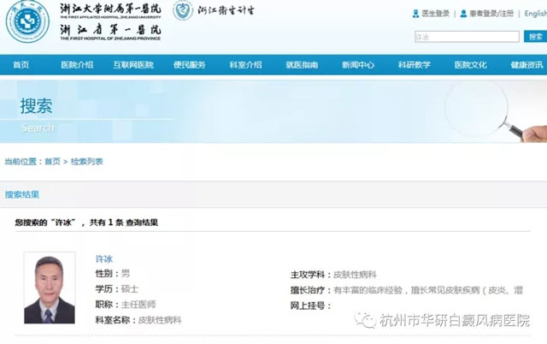Image resolution: width=547 pixels, height=344 pixels.
Task: Click 皮肤性病科 next to 科室名称
Action: (x=160, y=320)
